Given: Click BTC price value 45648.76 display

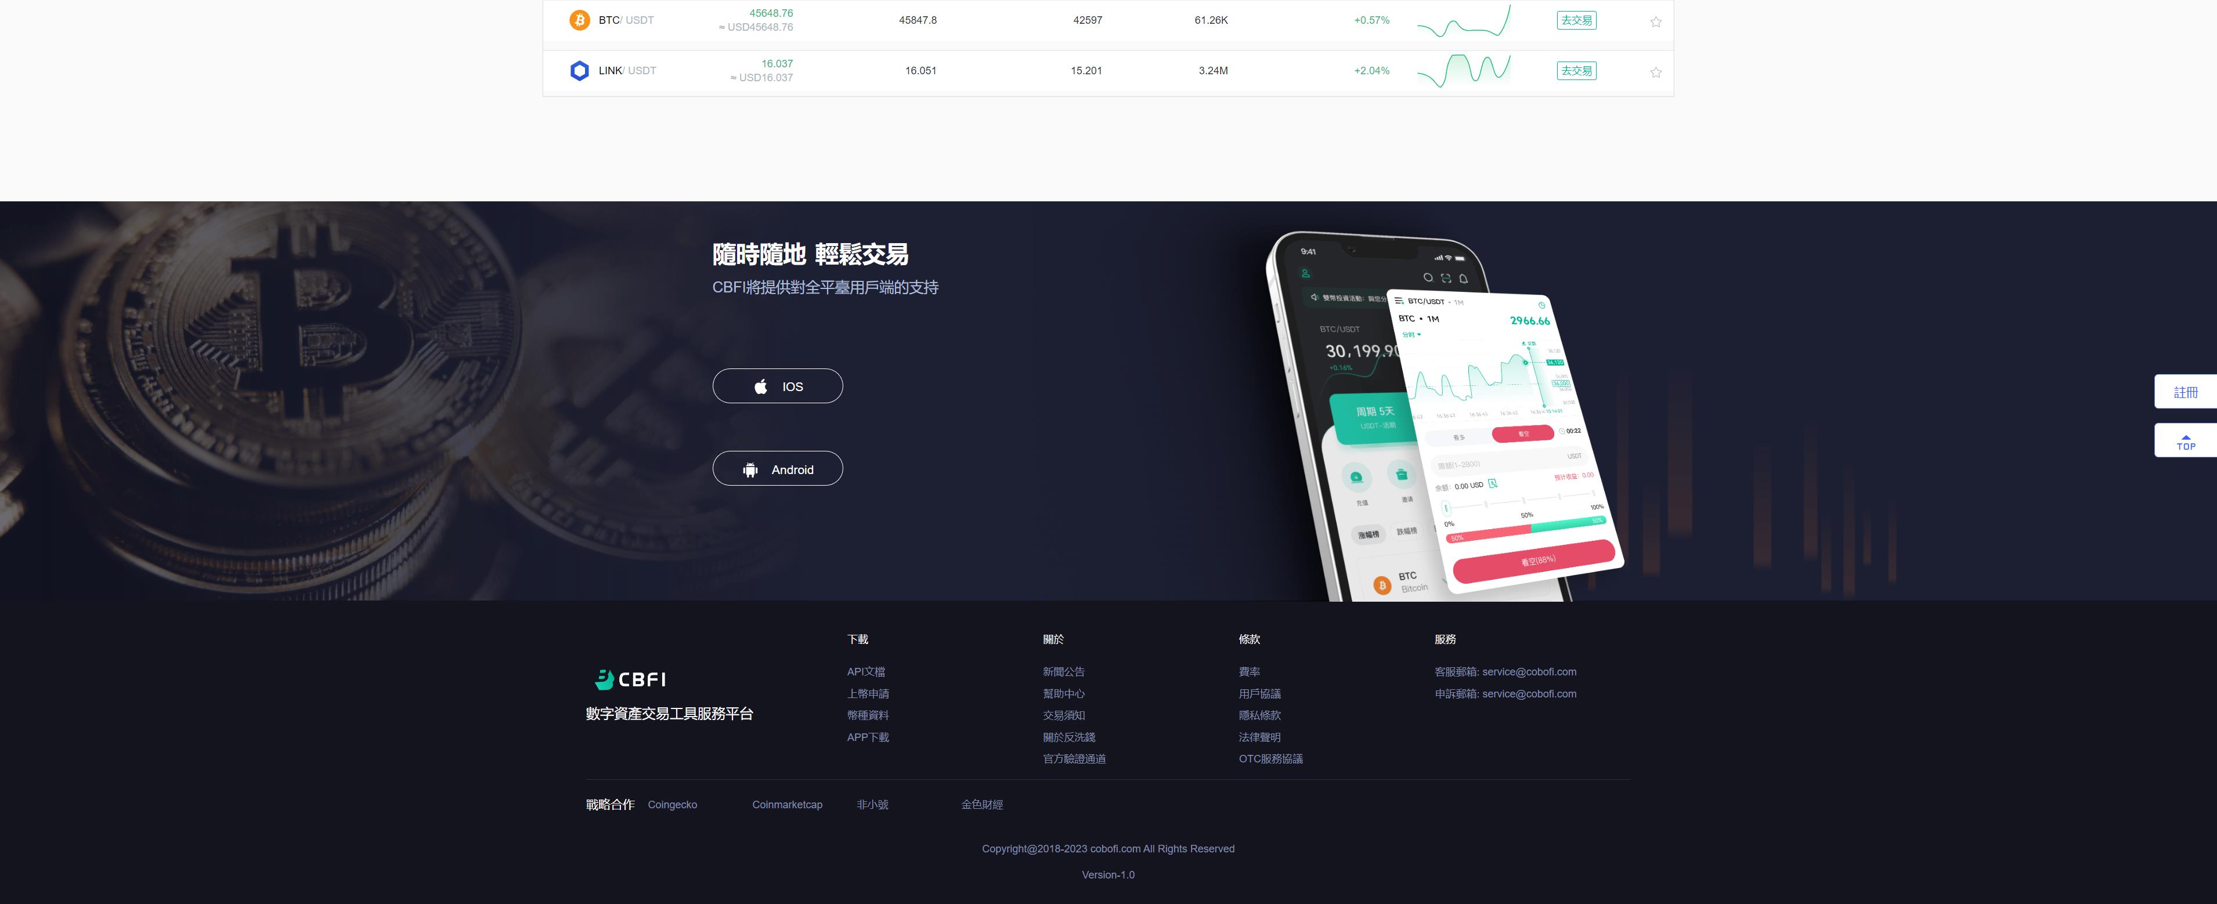Looking at the screenshot, I should [x=771, y=13].
